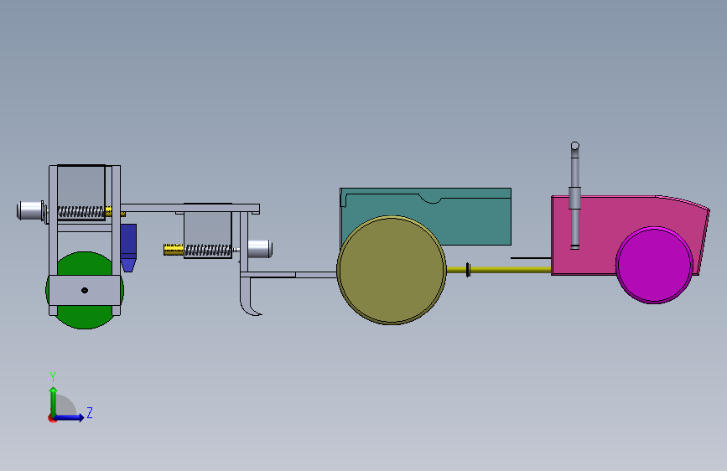Viewport: 727px width, 471px height.
Task: Select the long horizontal gray top beam
Action: click(x=190, y=208)
